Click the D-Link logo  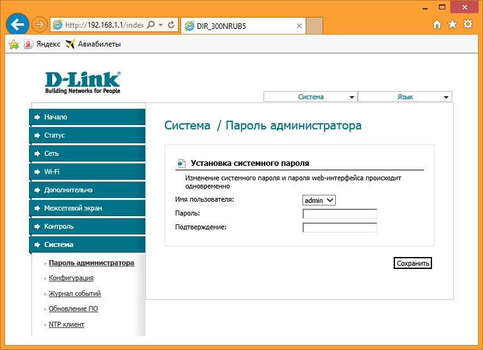click(83, 82)
